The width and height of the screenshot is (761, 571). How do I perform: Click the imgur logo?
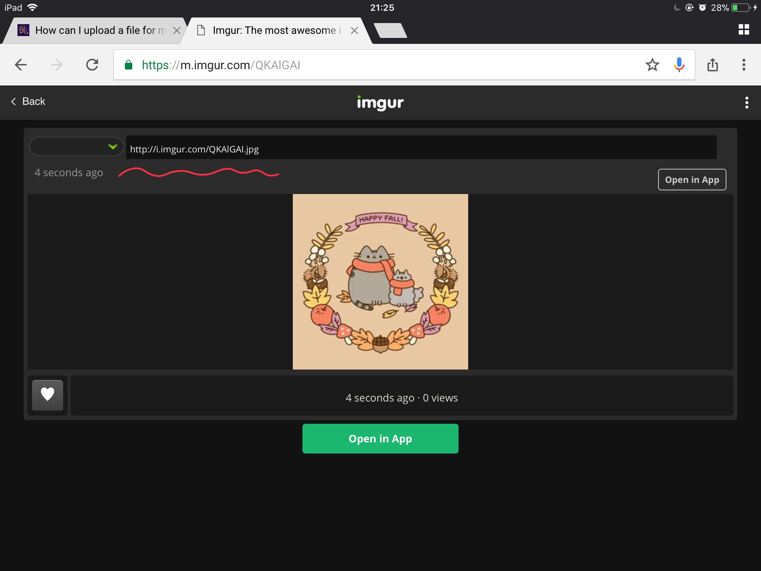pyautogui.click(x=380, y=103)
